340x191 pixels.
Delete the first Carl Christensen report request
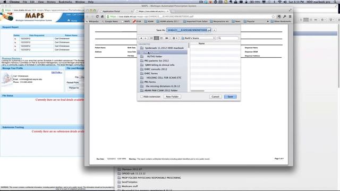(15, 39)
